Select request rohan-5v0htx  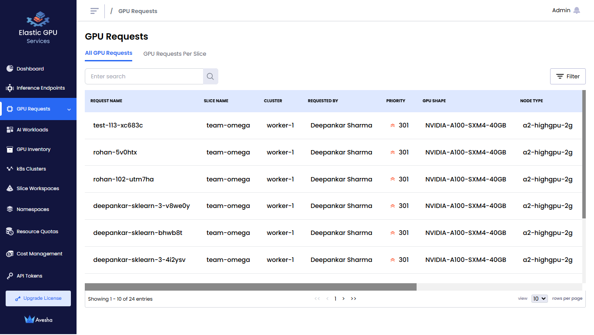click(x=115, y=152)
